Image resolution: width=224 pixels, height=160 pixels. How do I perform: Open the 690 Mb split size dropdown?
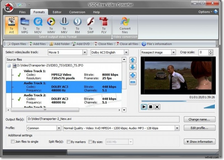click(130, 142)
